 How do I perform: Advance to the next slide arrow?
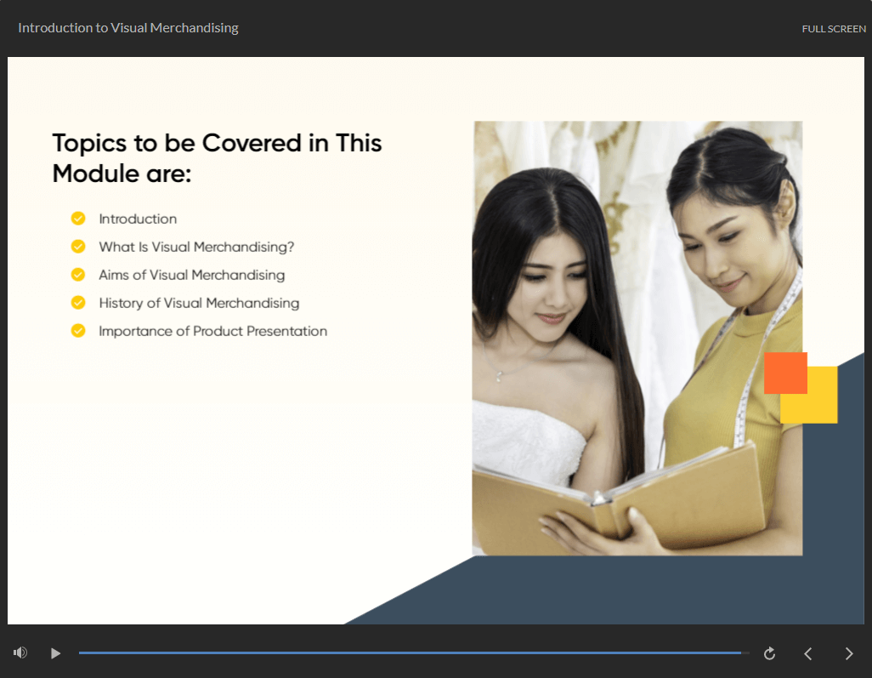849,653
